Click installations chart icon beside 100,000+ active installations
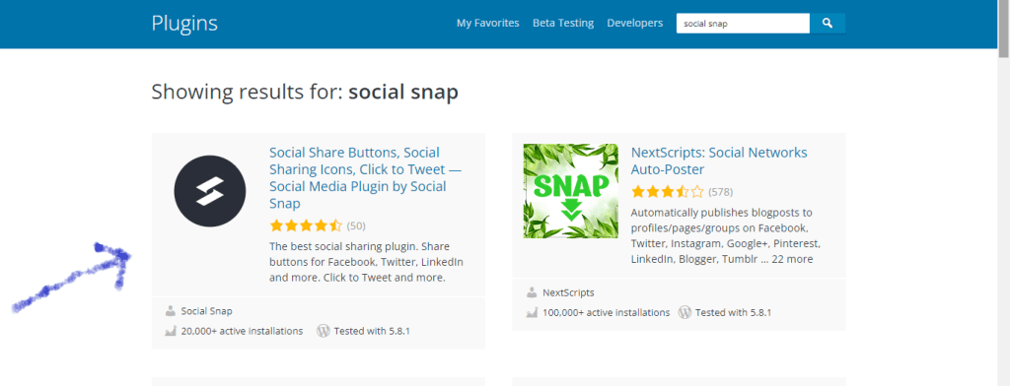Image resolution: width=1010 pixels, height=386 pixels. point(532,313)
